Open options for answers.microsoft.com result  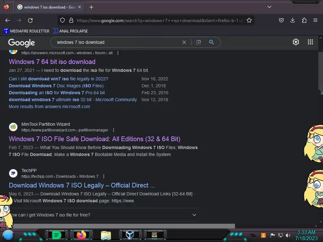pos(118,53)
